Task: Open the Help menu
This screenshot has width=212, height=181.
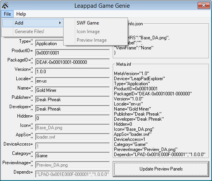Action: (21, 14)
